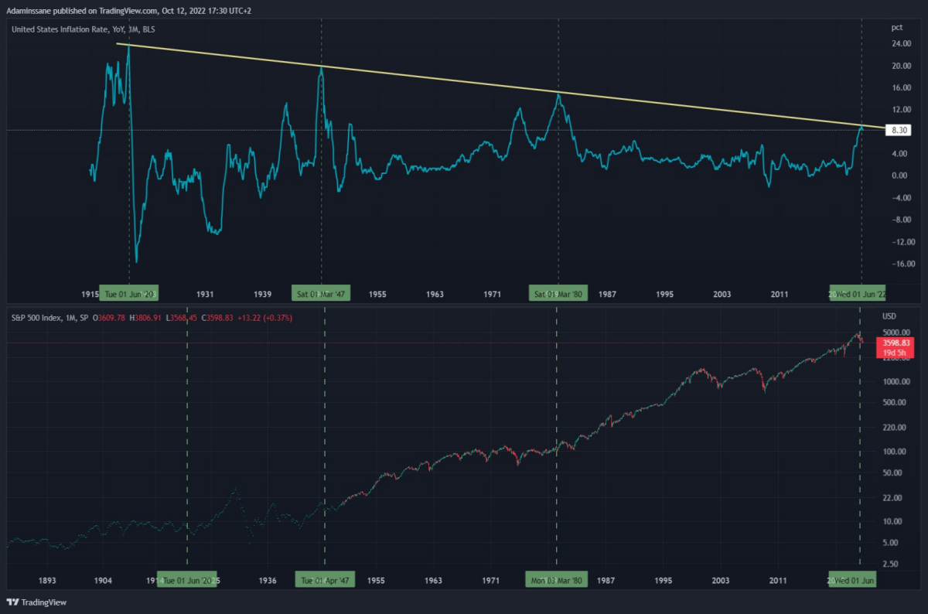Screen dimensions: 928x614
Task: Click the Mon 03 Mar '80 date marker
Action: pos(556,580)
